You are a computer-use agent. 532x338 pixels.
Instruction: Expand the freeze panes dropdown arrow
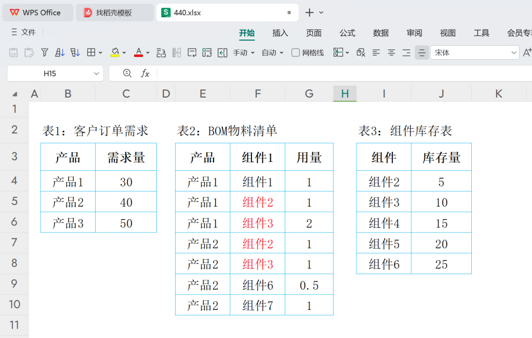tap(347, 52)
